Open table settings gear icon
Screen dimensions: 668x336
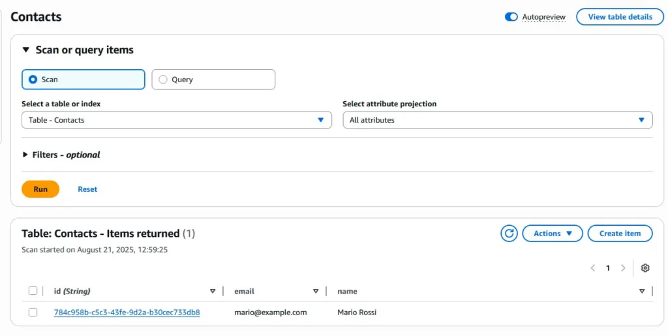pyautogui.click(x=645, y=268)
